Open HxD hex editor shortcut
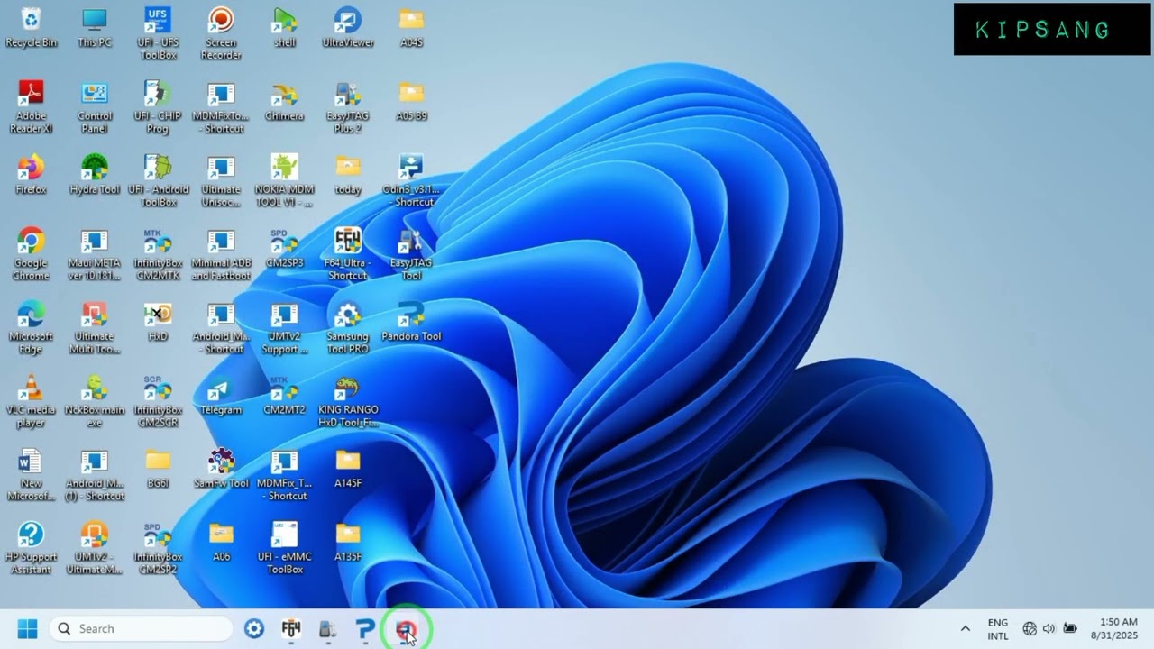Screen dimensions: 1154x649 pyautogui.click(x=158, y=322)
